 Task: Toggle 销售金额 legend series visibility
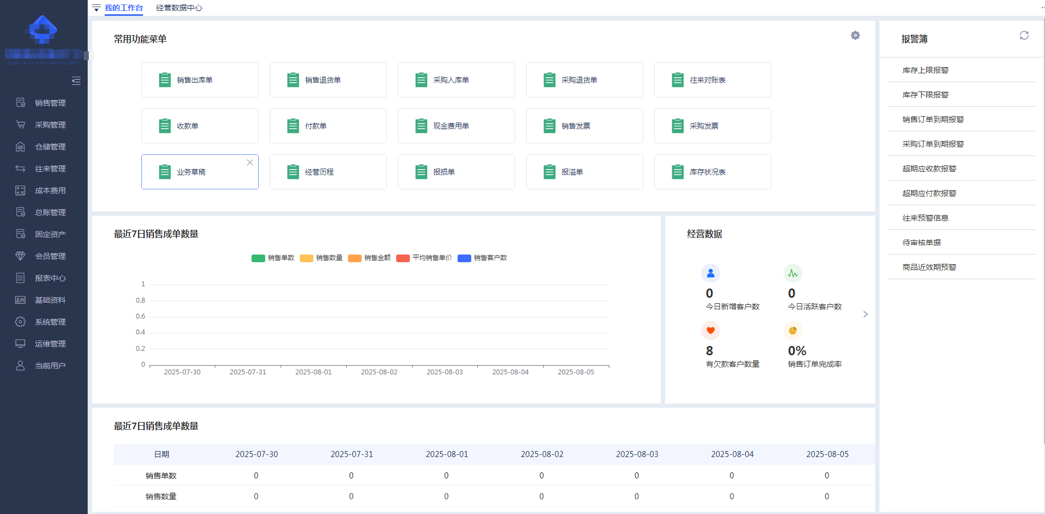pos(369,258)
